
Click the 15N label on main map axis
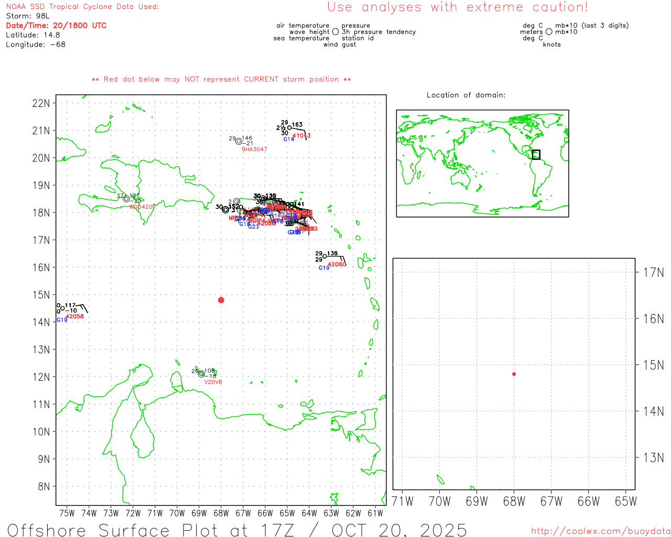(41, 295)
